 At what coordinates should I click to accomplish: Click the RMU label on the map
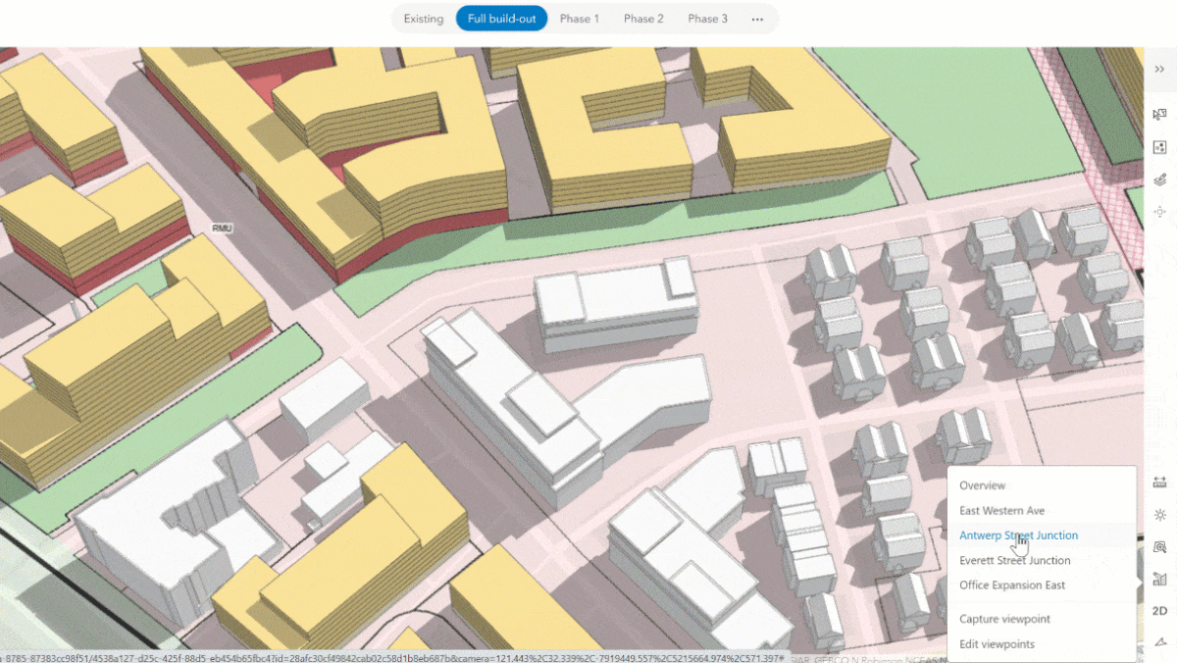222,228
